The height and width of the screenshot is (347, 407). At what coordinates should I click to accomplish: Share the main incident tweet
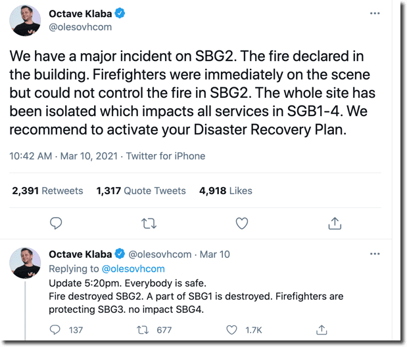pos(334,224)
